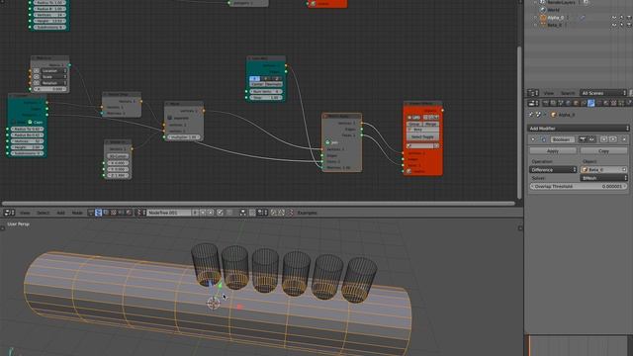Move the Boolean modifier up in stack
Viewport: 633px width, 356px height.
point(603,139)
